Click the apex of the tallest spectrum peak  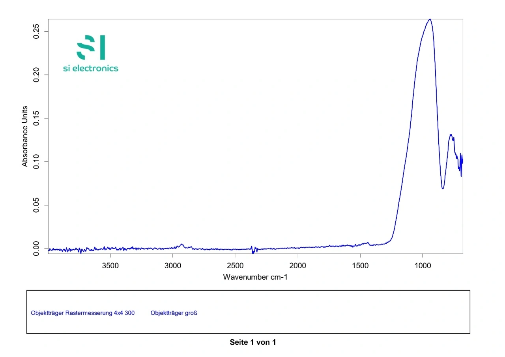[x=430, y=19]
